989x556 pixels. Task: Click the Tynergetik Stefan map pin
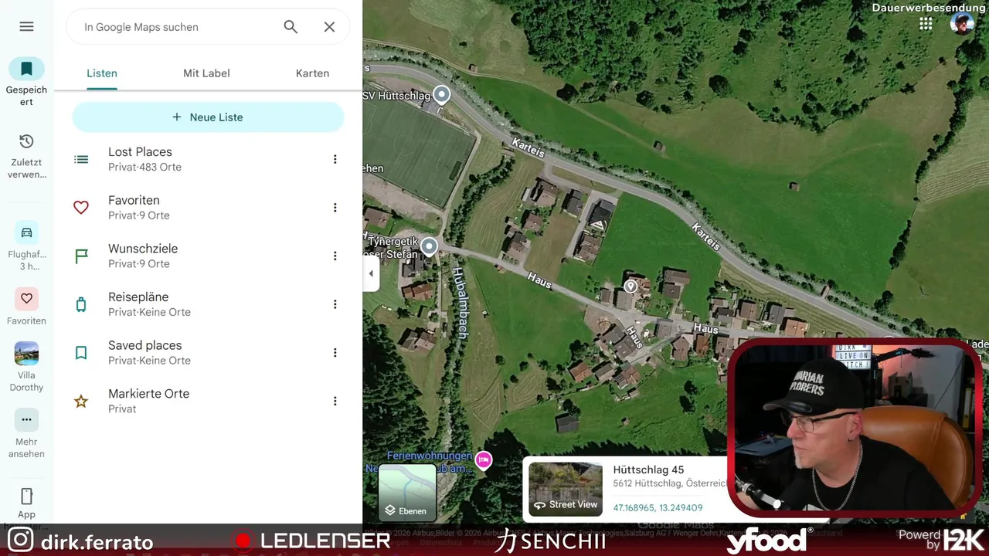tap(429, 246)
